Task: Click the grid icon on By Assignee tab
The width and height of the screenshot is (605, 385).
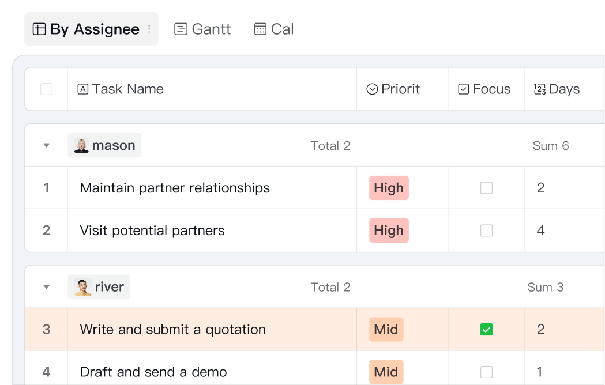Action: tap(39, 29)
